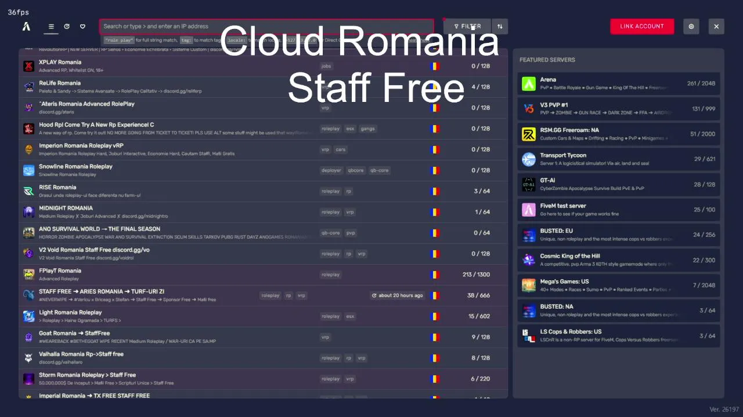
Task: Open the history clock icon
Action: click(x=67, y=26)
